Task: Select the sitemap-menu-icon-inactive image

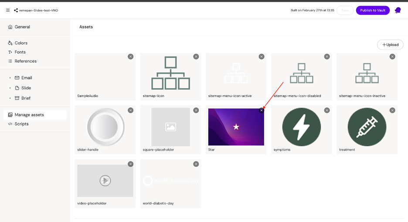Action: (367, 73)
